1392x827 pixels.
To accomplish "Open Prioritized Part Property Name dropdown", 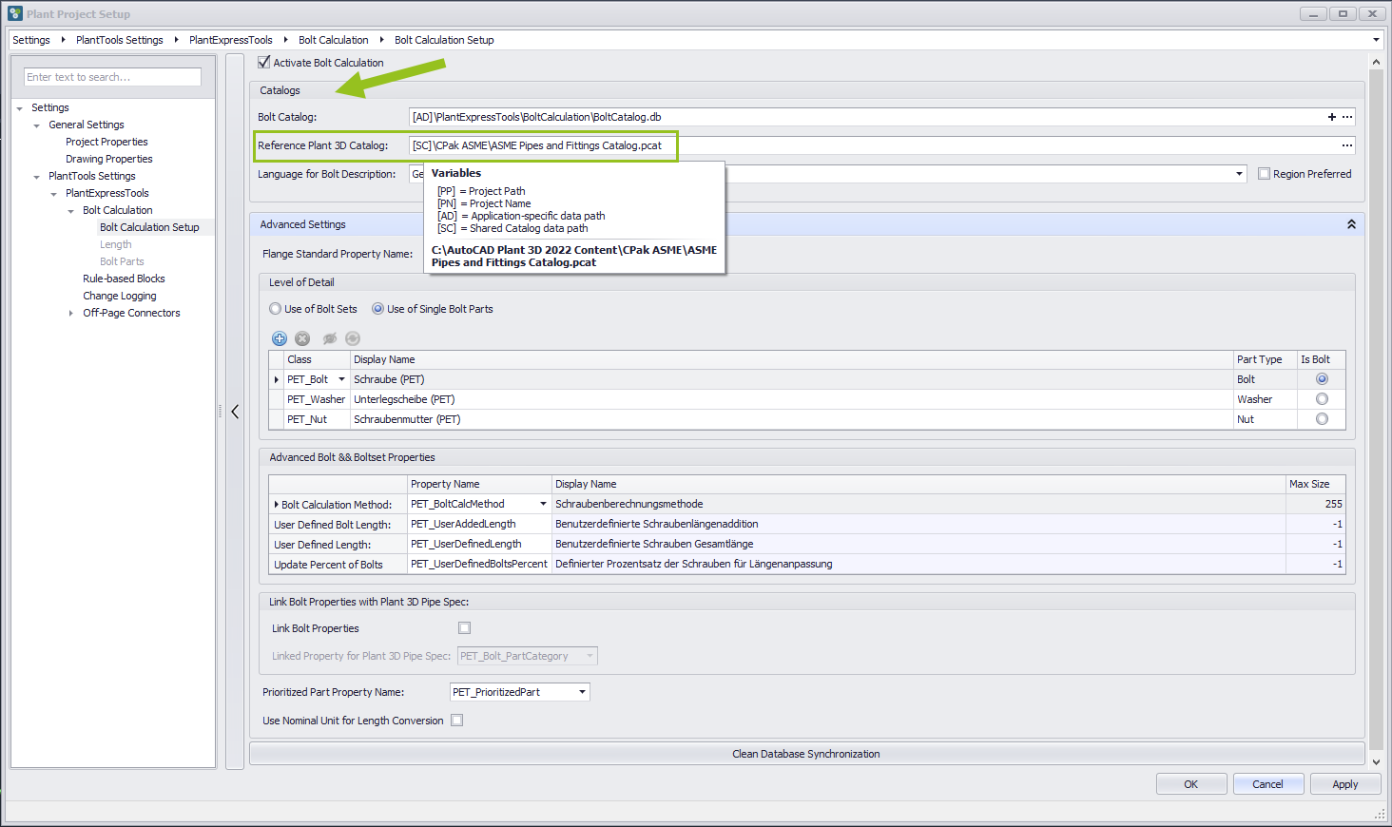I will (582, 692).
